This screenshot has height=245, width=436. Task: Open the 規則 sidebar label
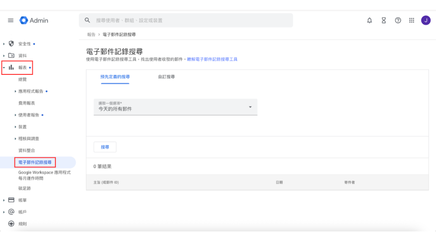click(x=23, y=224)
